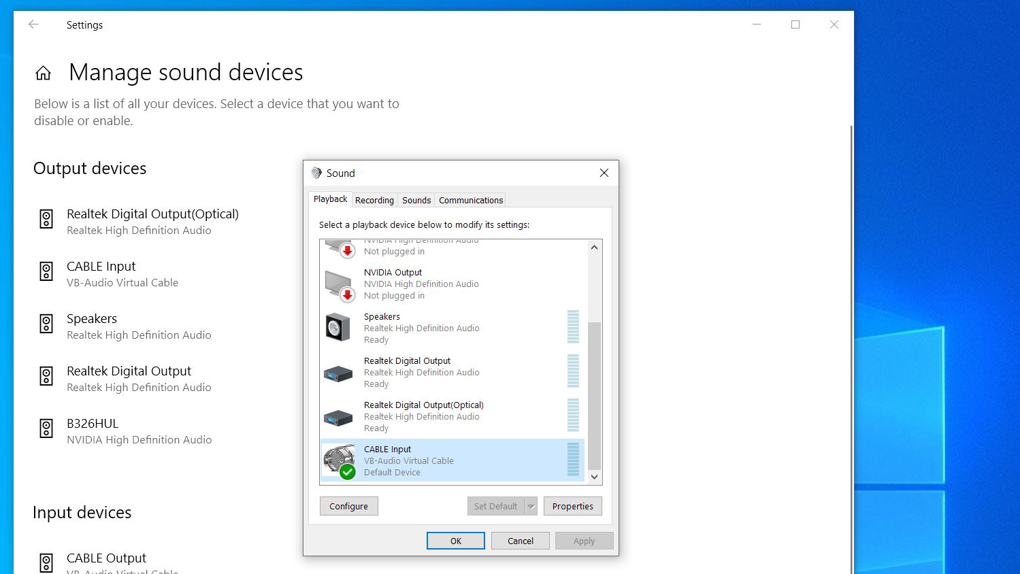Click CABLE Input device icon in Settings list
The width and height of the screenshot is (1020, 574).
(46, 271)
